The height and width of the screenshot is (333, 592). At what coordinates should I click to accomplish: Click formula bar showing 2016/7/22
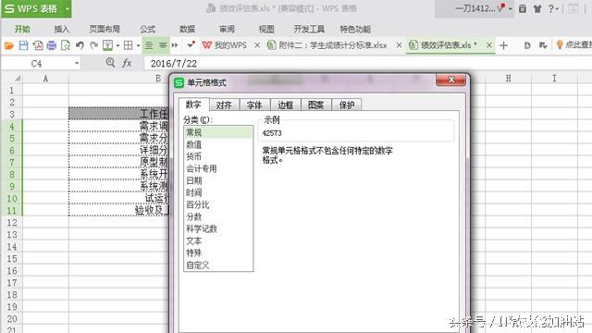click(x=368, y=63)
